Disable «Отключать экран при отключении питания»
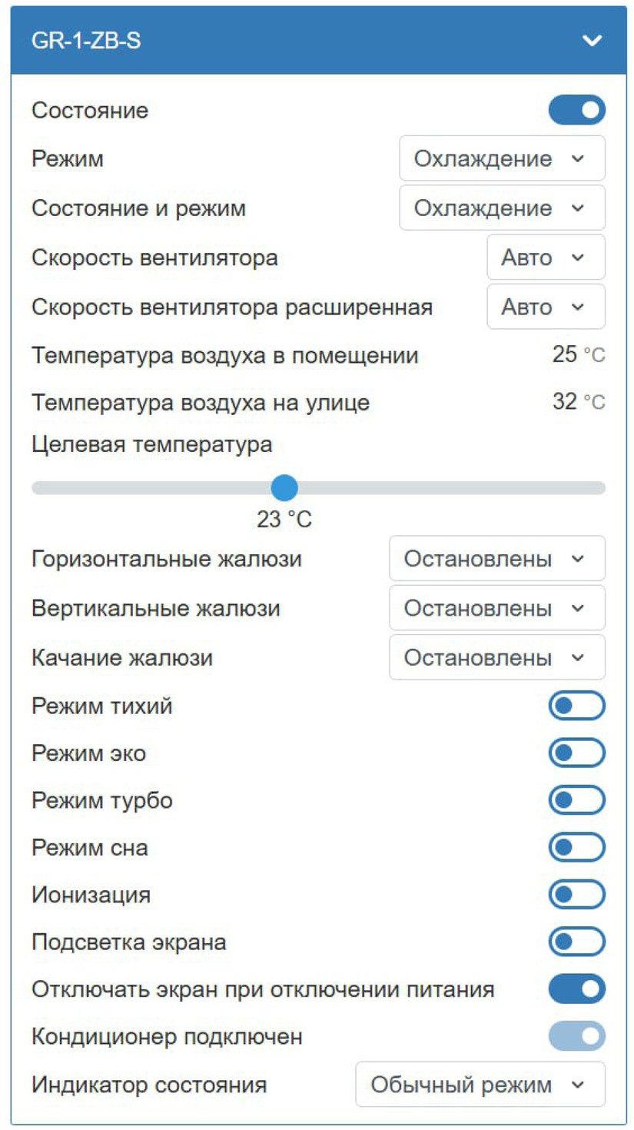Viewport: 634px width, 1130px height. (576, 988)
